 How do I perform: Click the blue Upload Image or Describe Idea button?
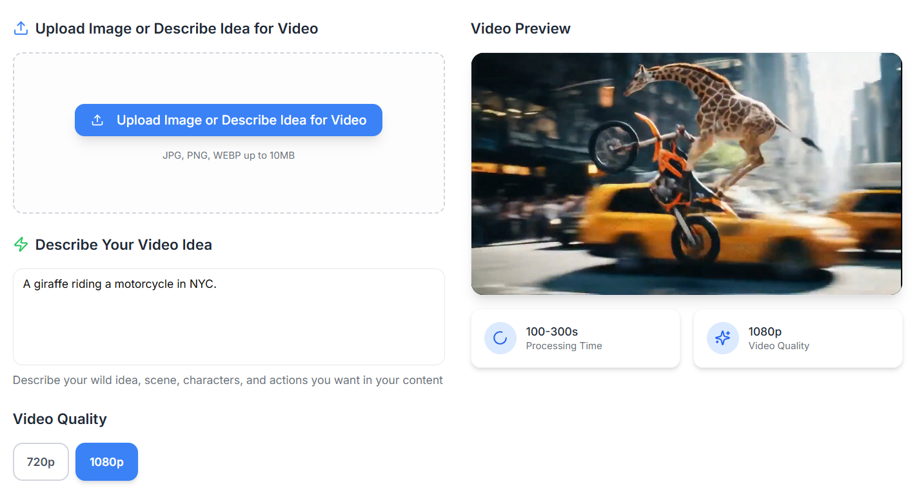[x=228, y=120]
